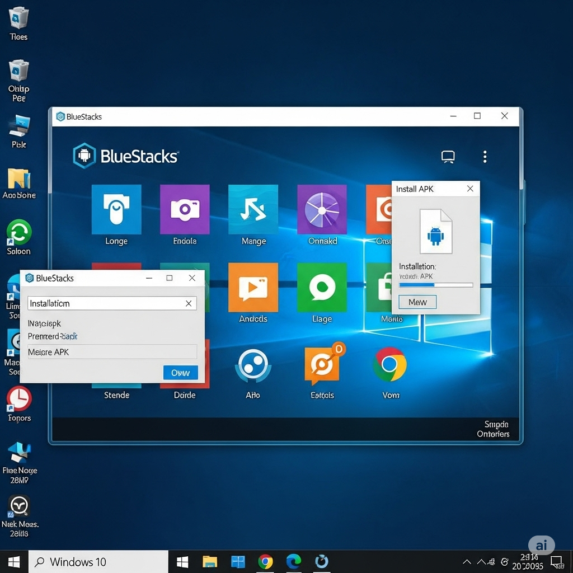573x573 pixels.
Task: Clear the Installaticm field with X
Action: (189, 303)
